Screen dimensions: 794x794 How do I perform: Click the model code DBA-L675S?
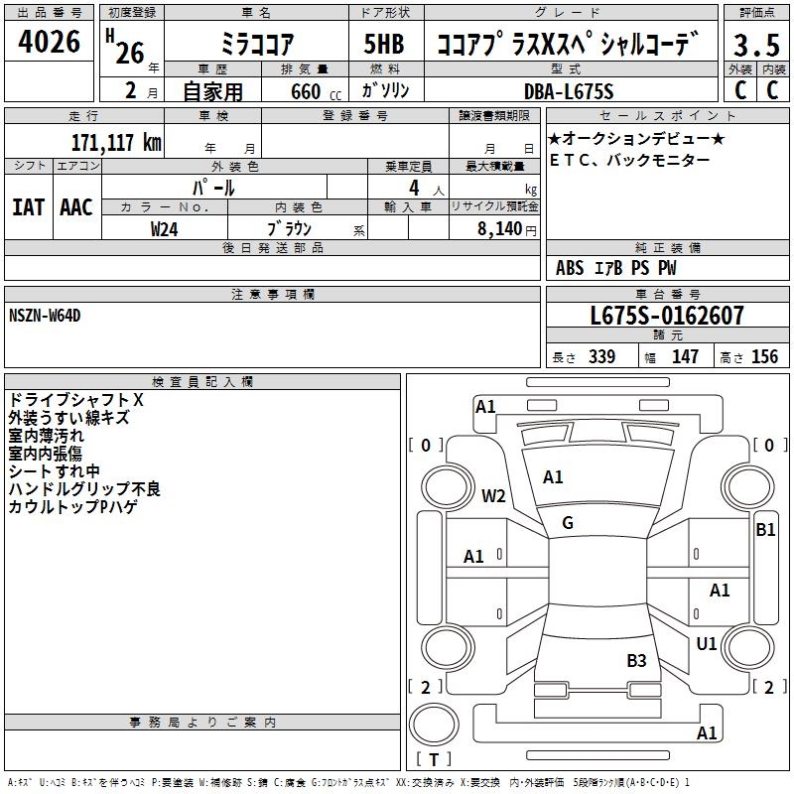point(569,91)
